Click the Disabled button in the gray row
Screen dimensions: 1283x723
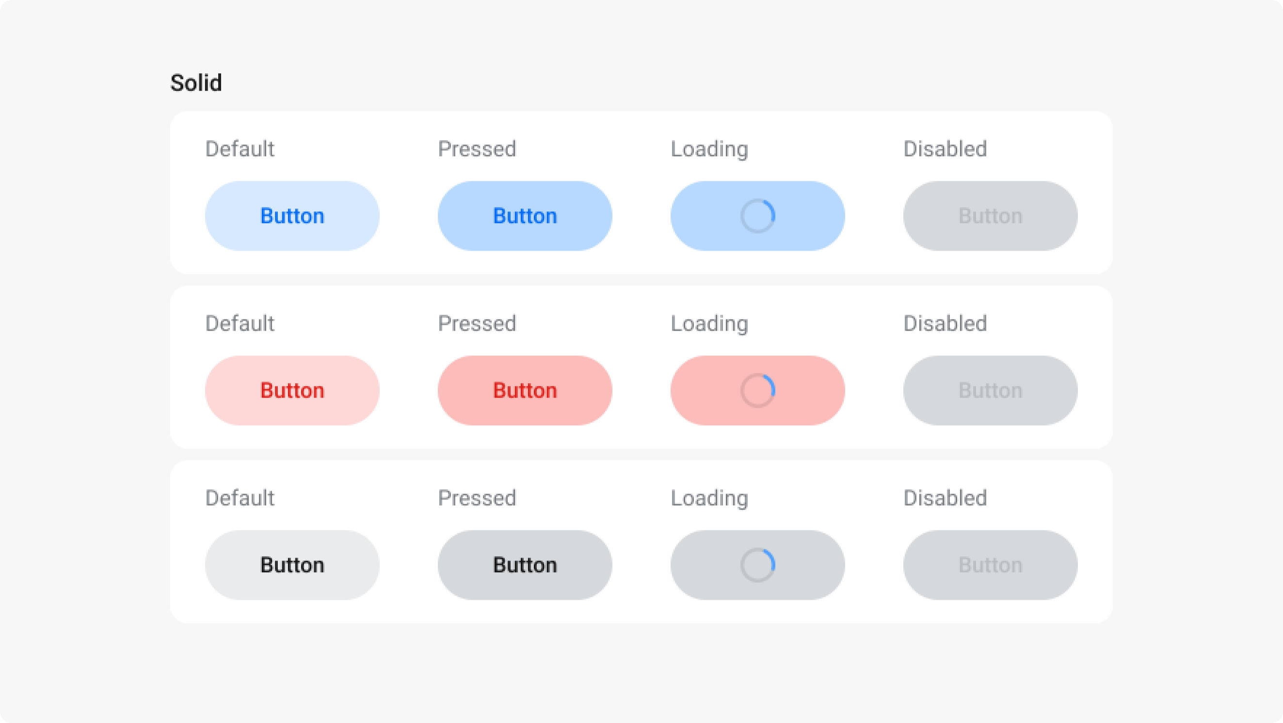[989, 565]
